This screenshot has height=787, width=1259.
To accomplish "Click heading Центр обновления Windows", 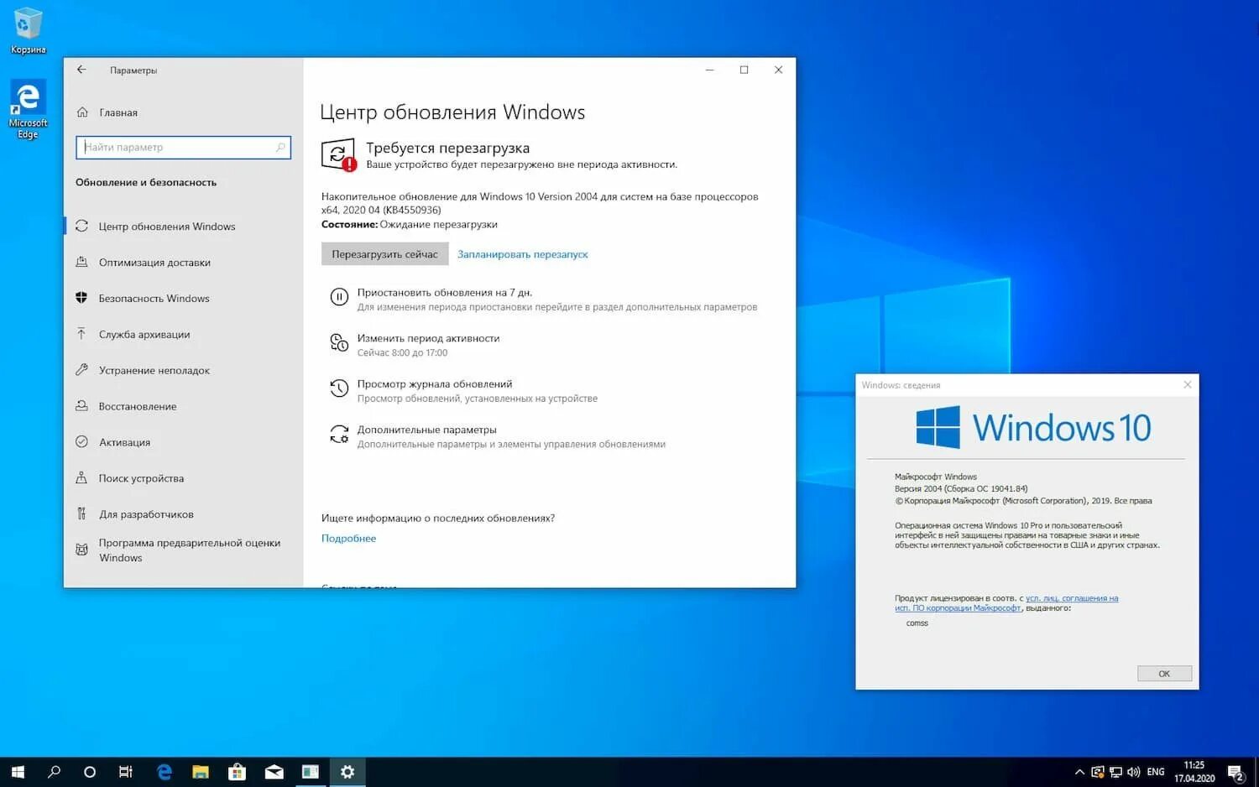I will [452, 112].
